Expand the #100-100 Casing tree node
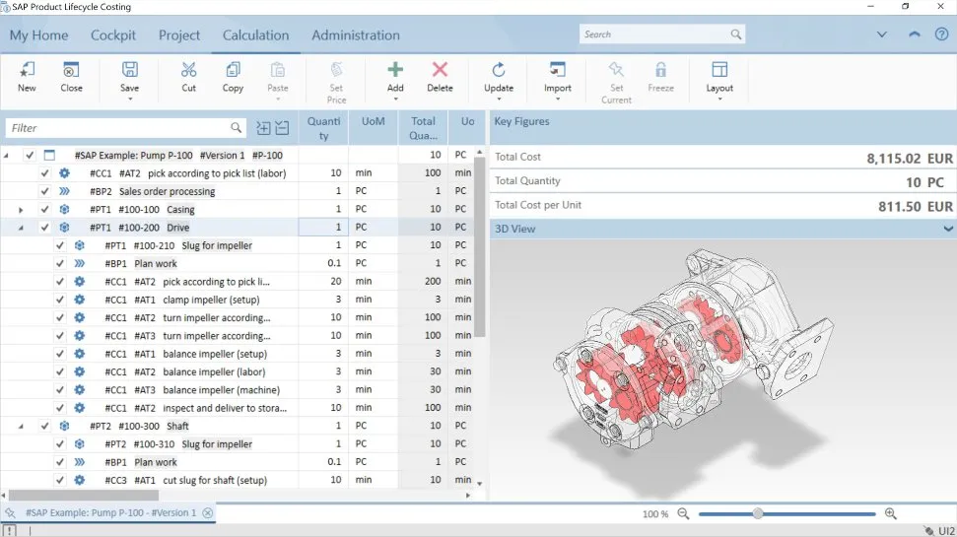Image resolution: width=957 pixels, height=537 pixels. coord(21,210)
